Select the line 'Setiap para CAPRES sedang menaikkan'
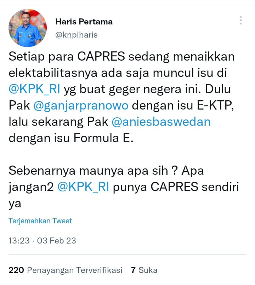The image size is (255, 285). pos(122,56)
